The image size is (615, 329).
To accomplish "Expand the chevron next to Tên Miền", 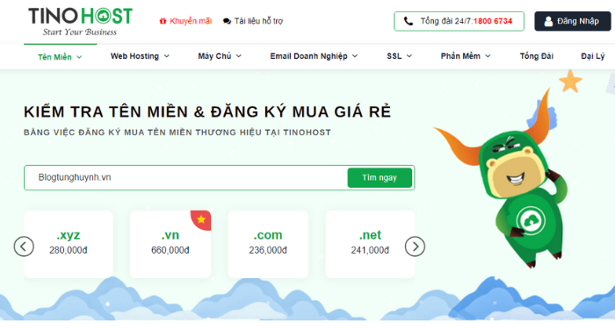I will point(79,57).
